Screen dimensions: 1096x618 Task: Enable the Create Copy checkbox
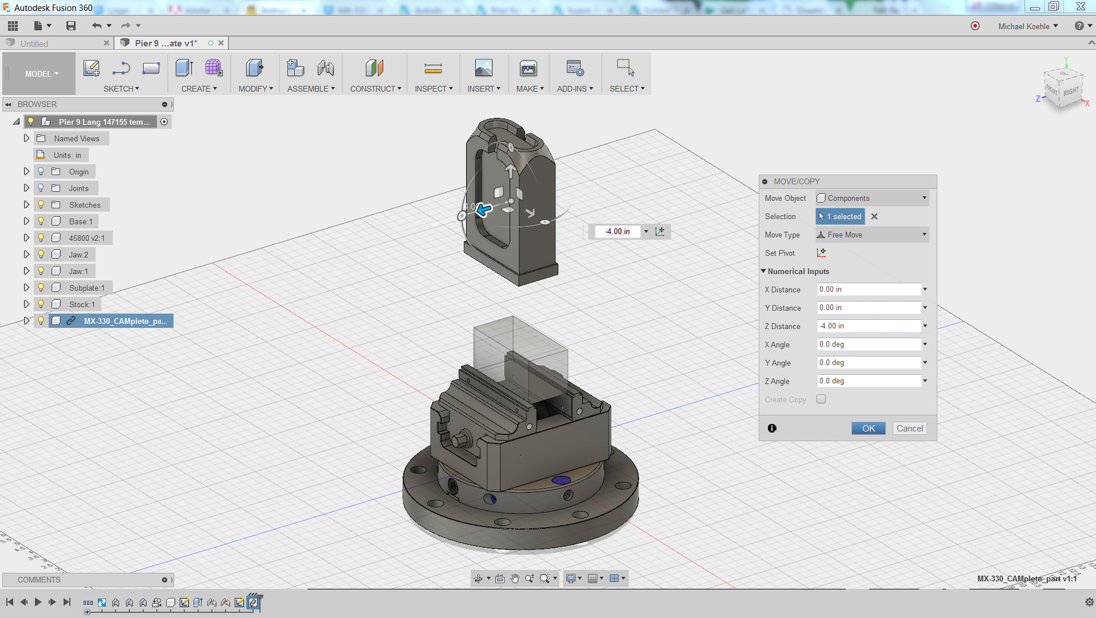click(821, 399)
